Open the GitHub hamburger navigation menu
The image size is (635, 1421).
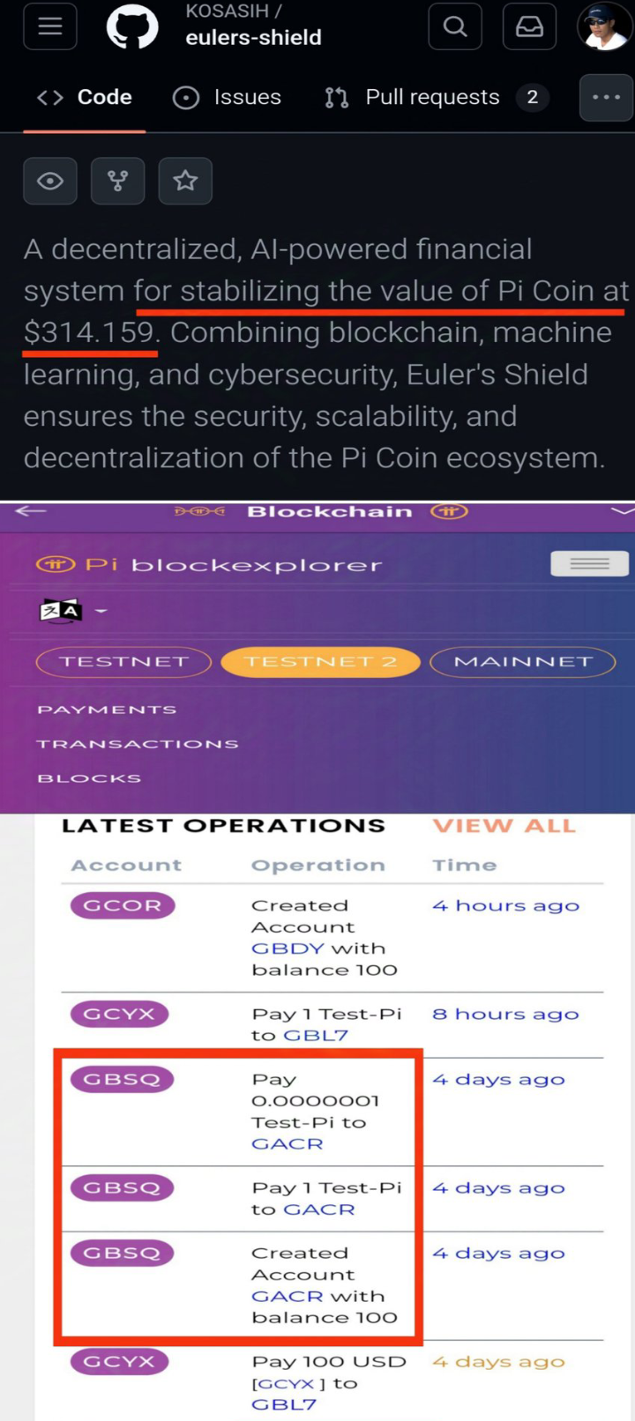(x=49, y=26)
